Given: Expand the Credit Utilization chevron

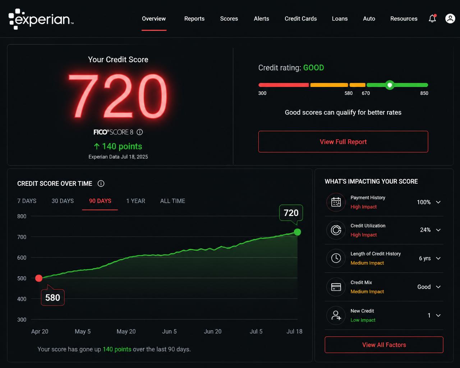Looking at the screenshot, I should pos(438,230).
